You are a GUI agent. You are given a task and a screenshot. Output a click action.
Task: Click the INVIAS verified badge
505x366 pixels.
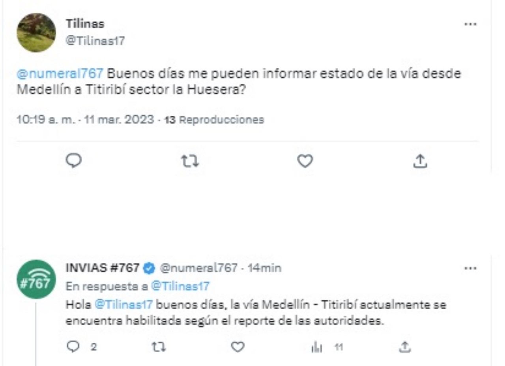point(148,268)
